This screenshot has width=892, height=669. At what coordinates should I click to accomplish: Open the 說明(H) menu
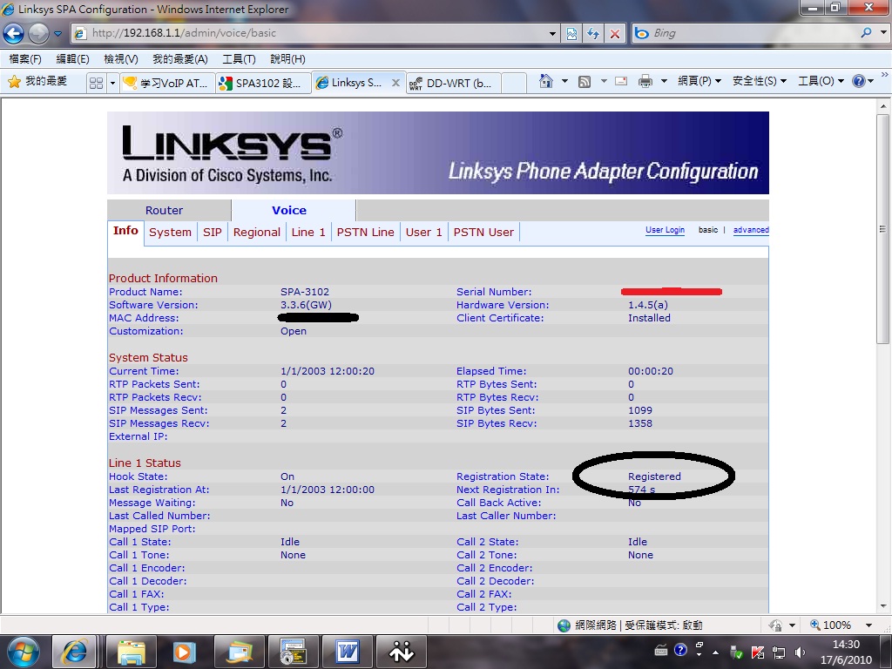pos(287,58)
